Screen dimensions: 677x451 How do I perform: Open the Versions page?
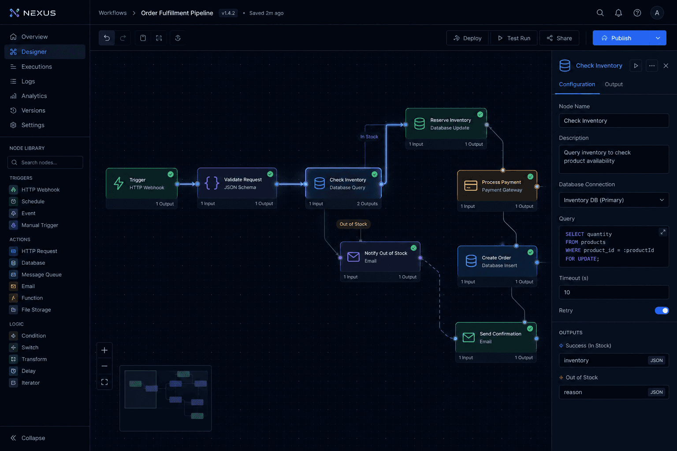tap(45, 111)
